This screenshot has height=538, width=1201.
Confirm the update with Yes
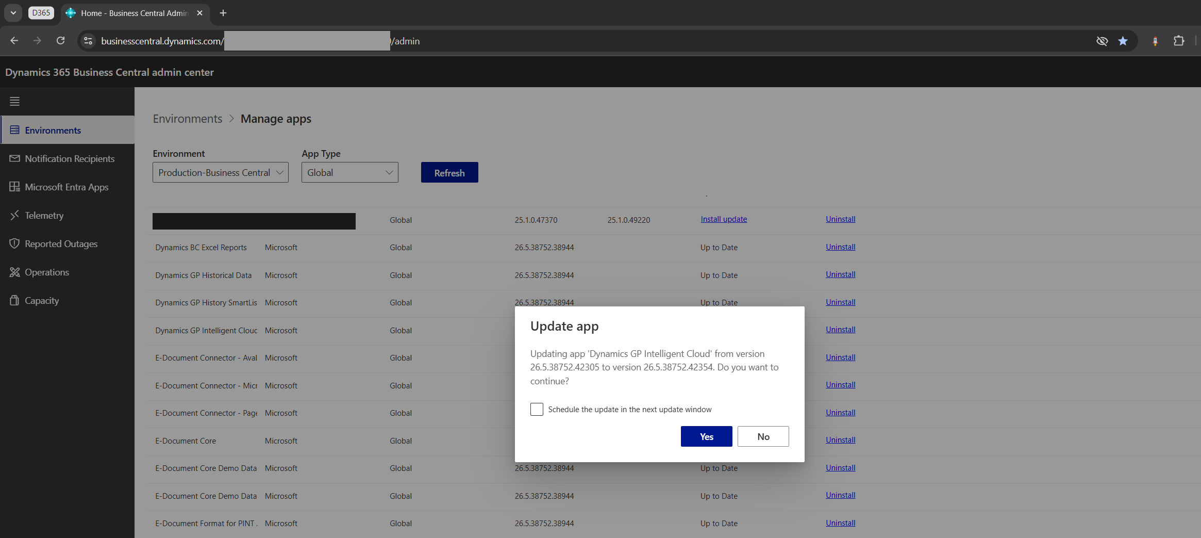tap(706, 436)
